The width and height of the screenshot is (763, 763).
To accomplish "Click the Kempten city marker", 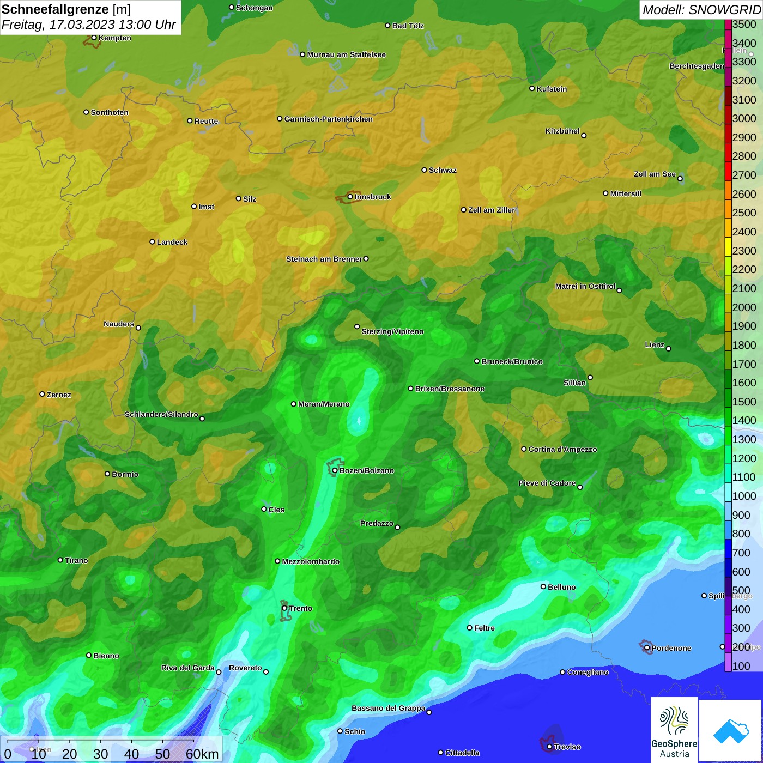I will pos(94,38).
